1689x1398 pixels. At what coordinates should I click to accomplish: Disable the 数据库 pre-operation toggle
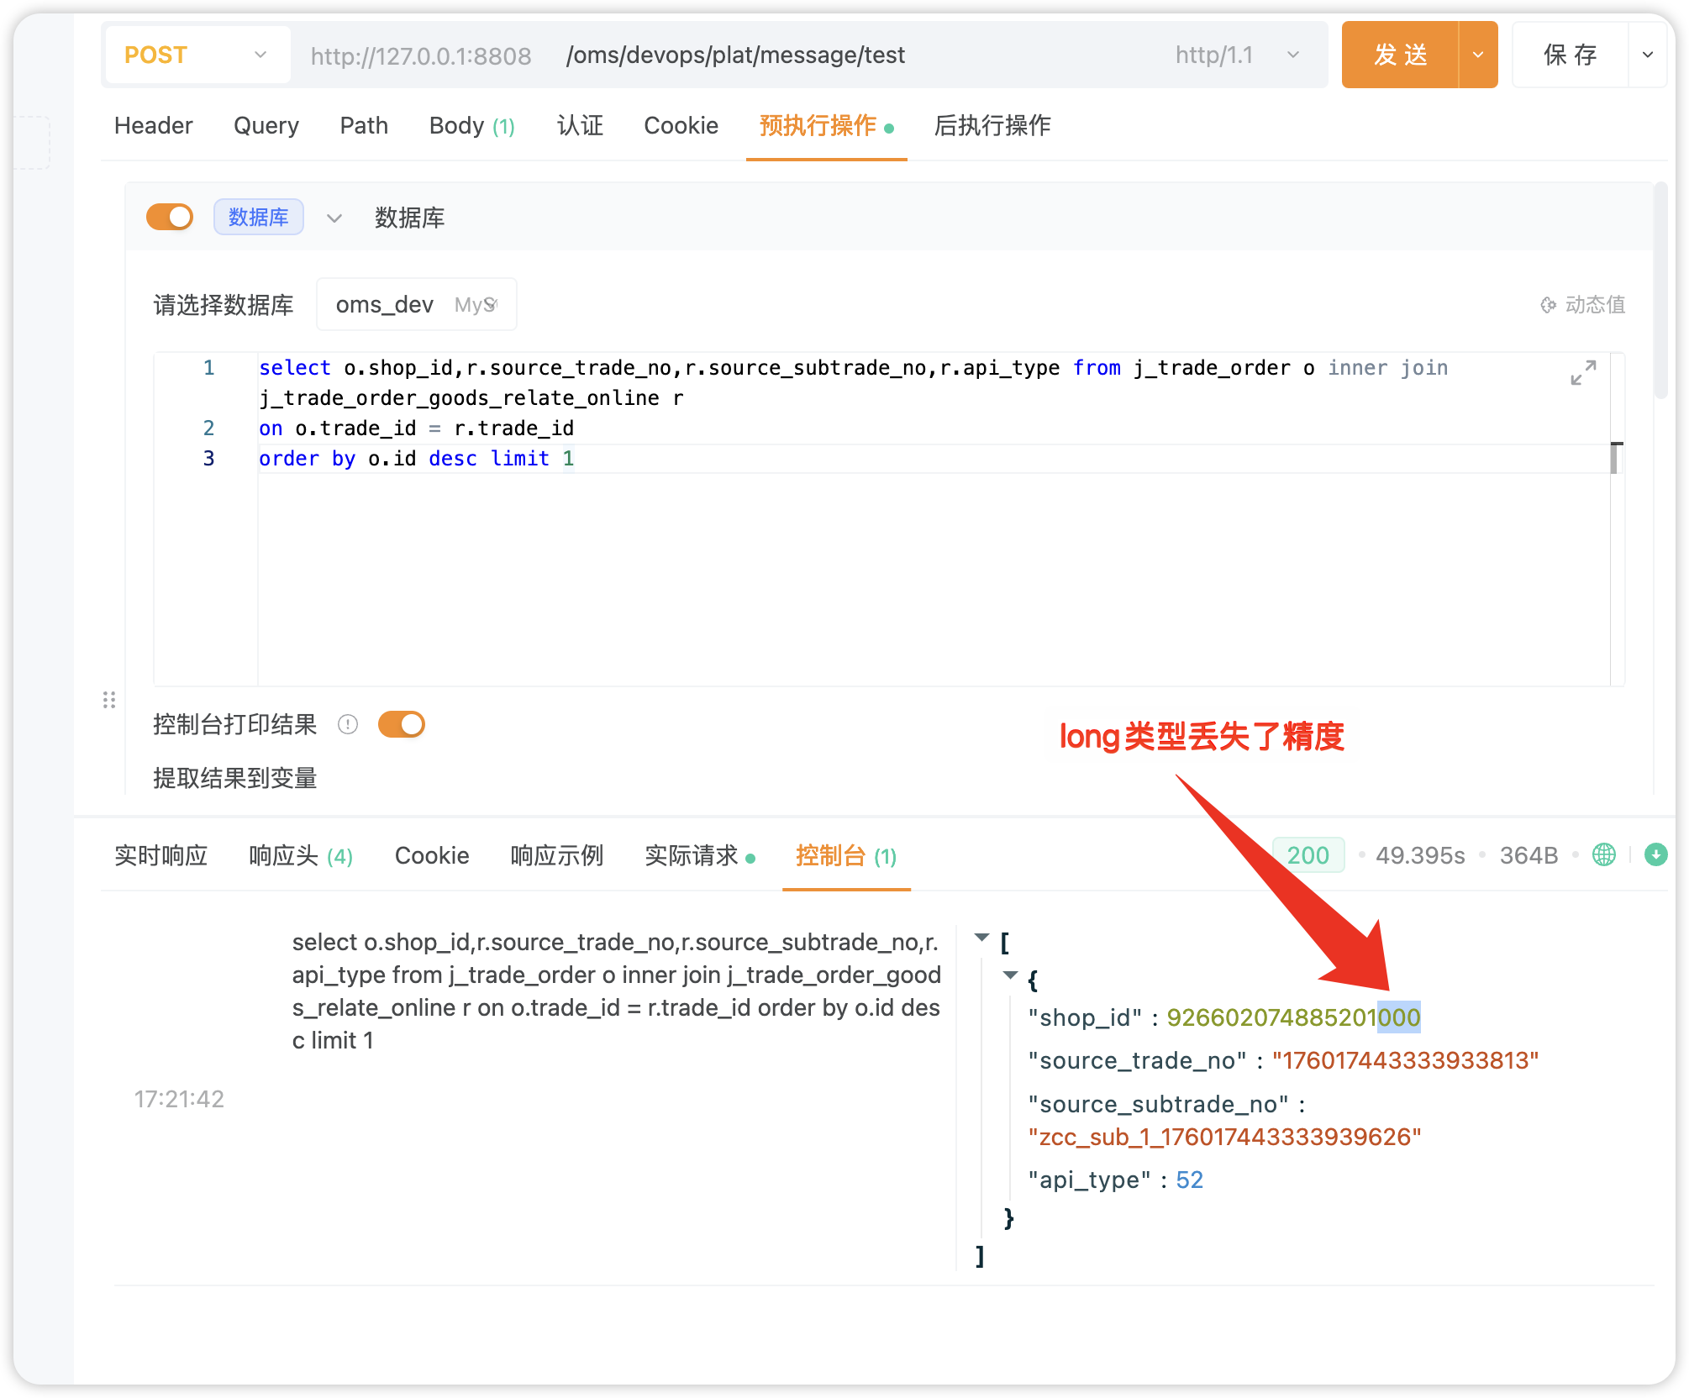(170, 217)
